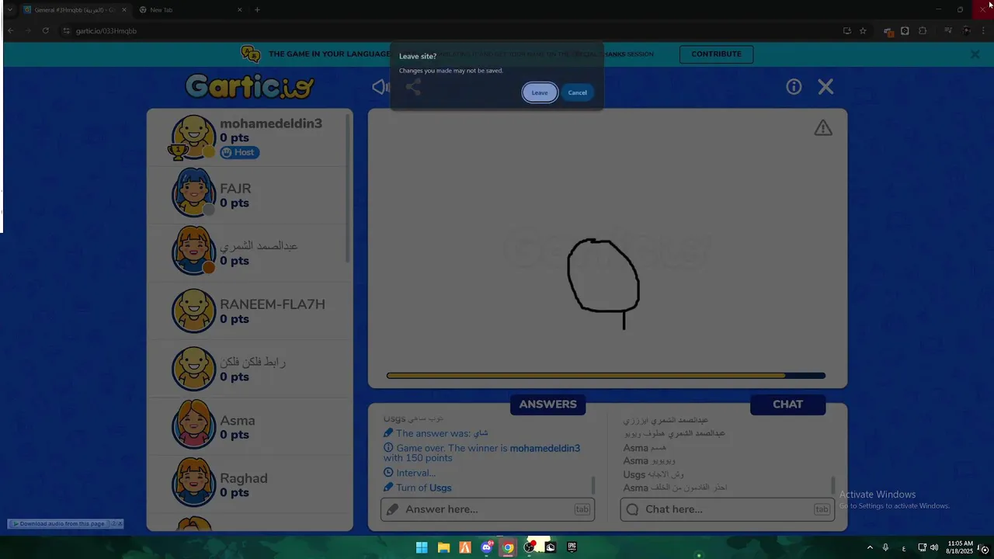Click the tab key hint in the chat field
Viewport: 994px width, 559px height.
(x=822, y=509)
